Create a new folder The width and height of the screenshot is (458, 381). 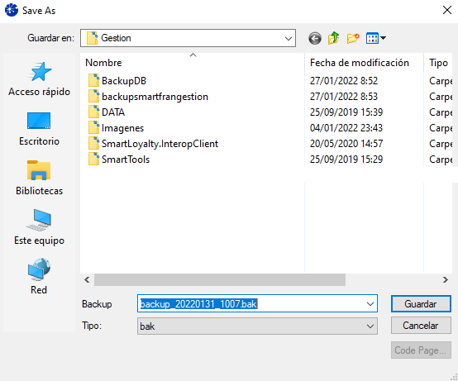coord(353,38)
